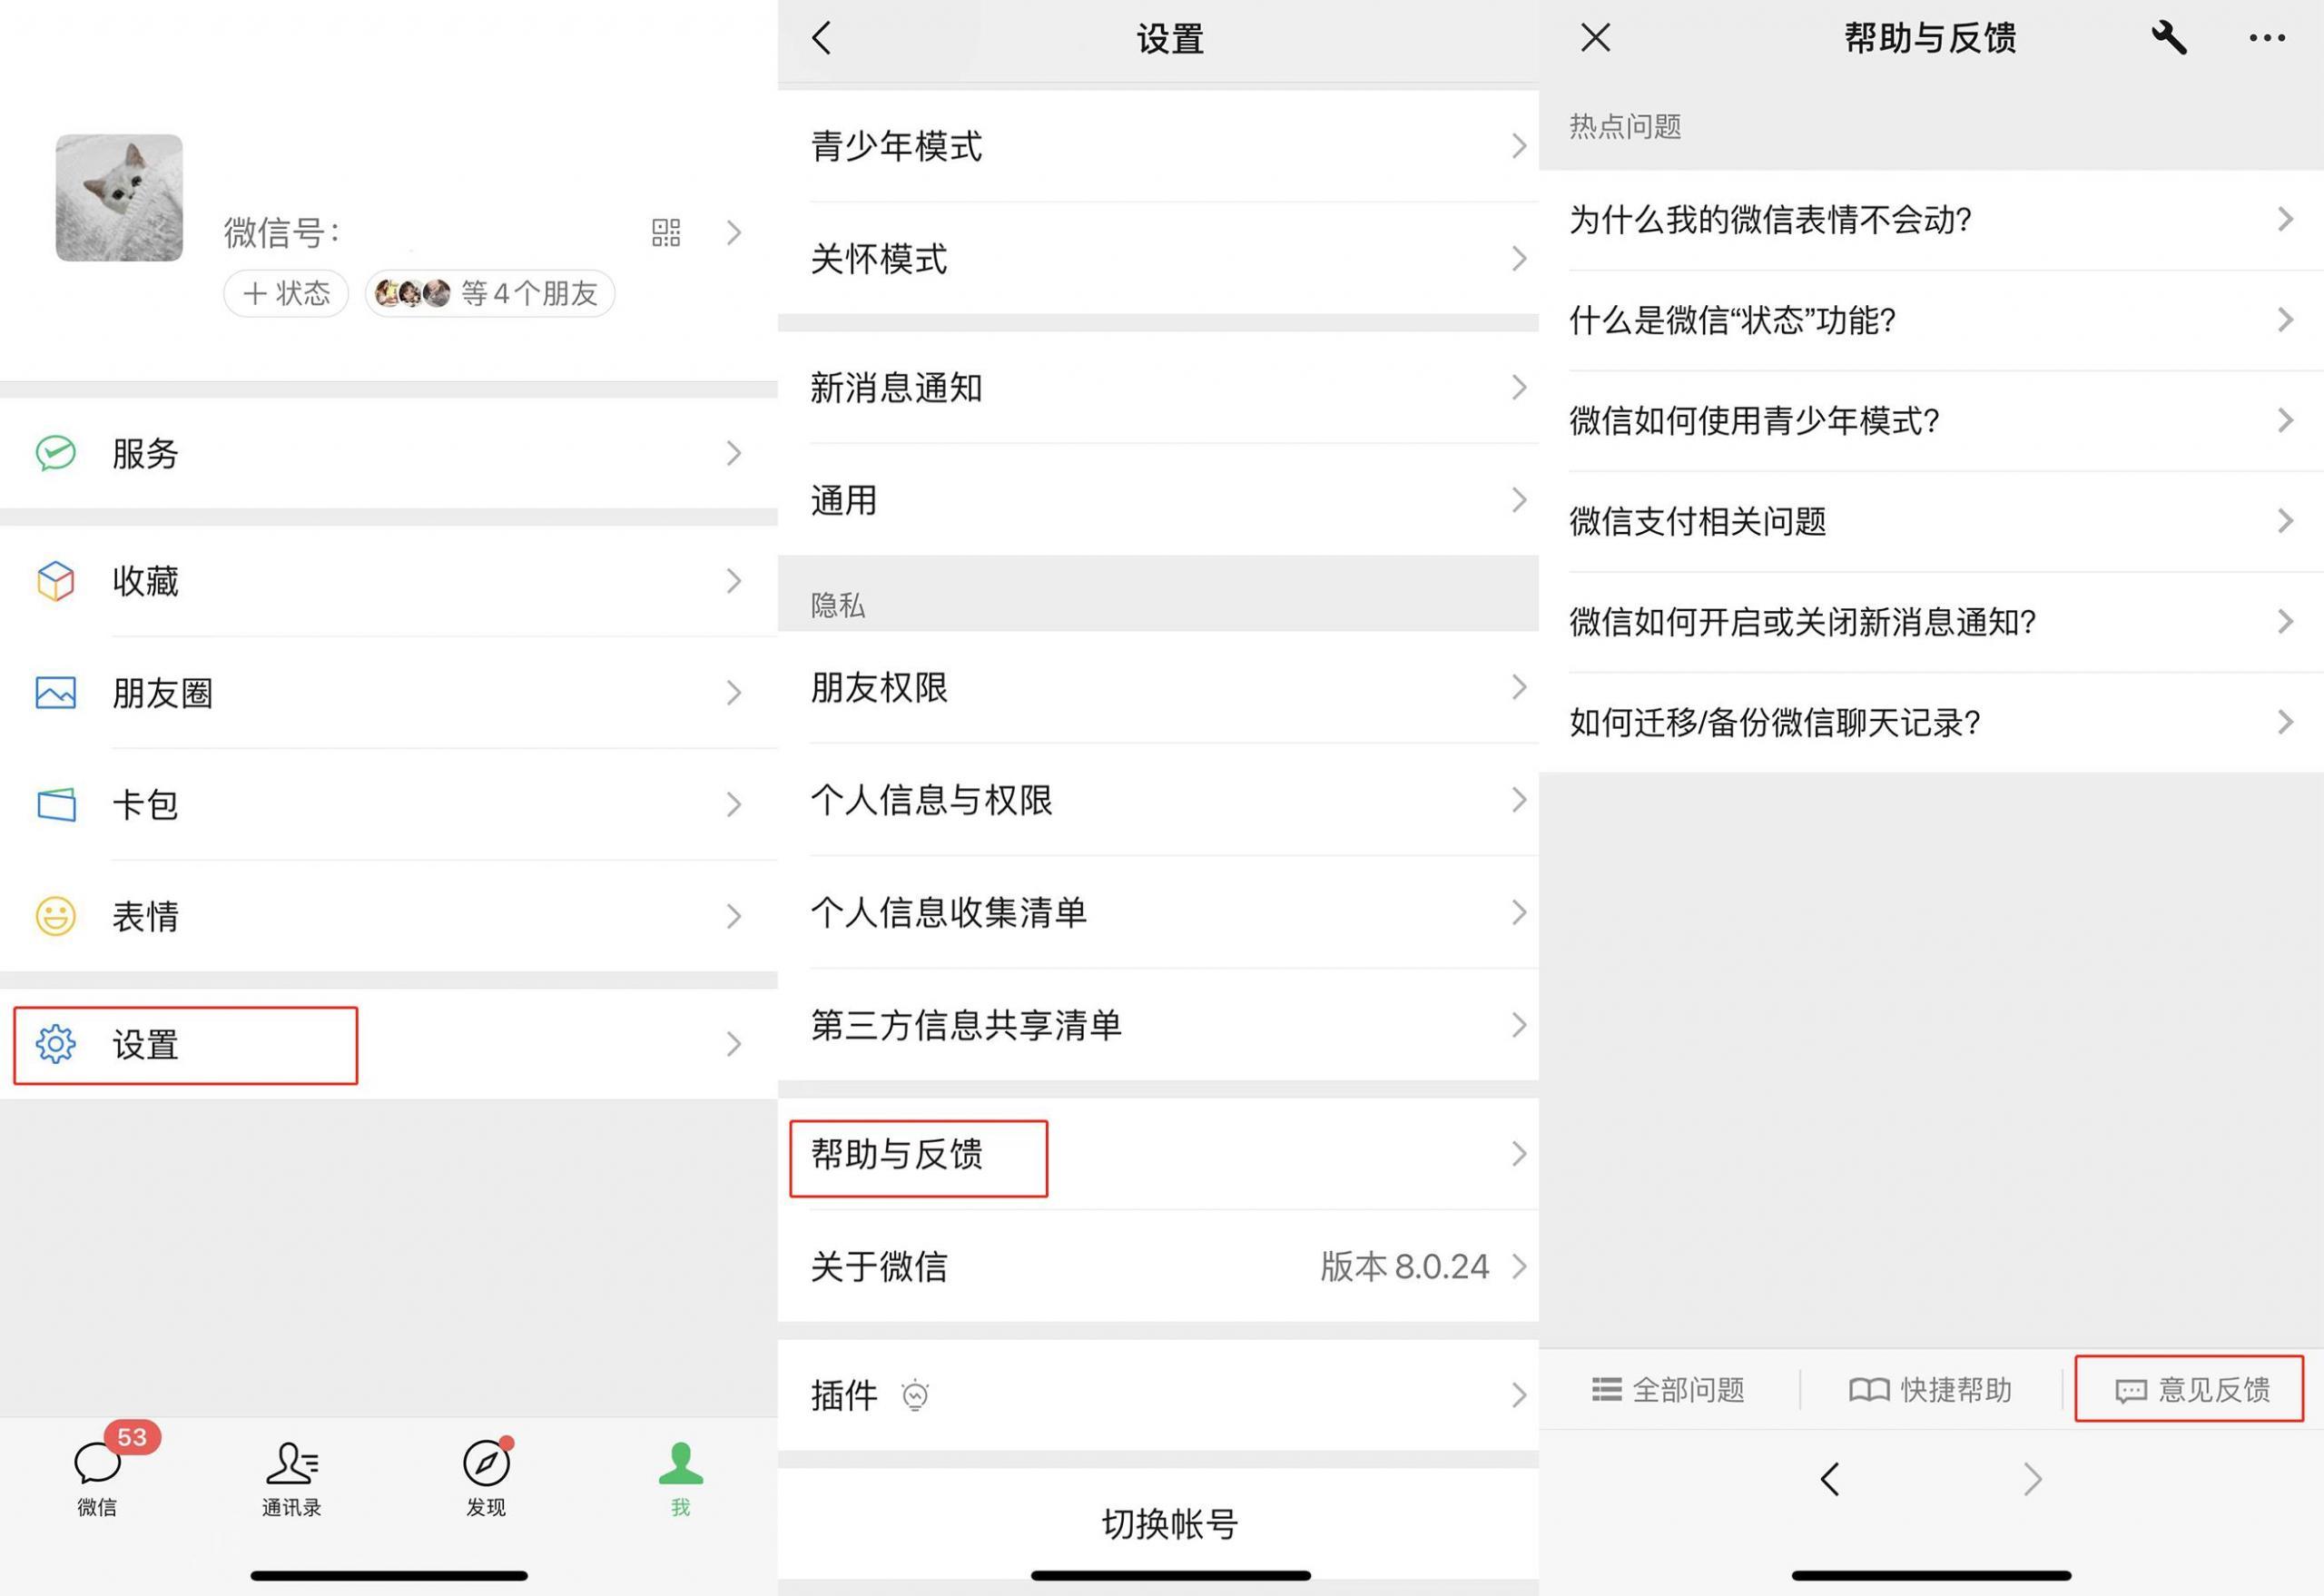Viewport: 2324px width, 1596px height.
Task: Open the QR code icon beside WeChat ID
Action: [x=666, y=233]
